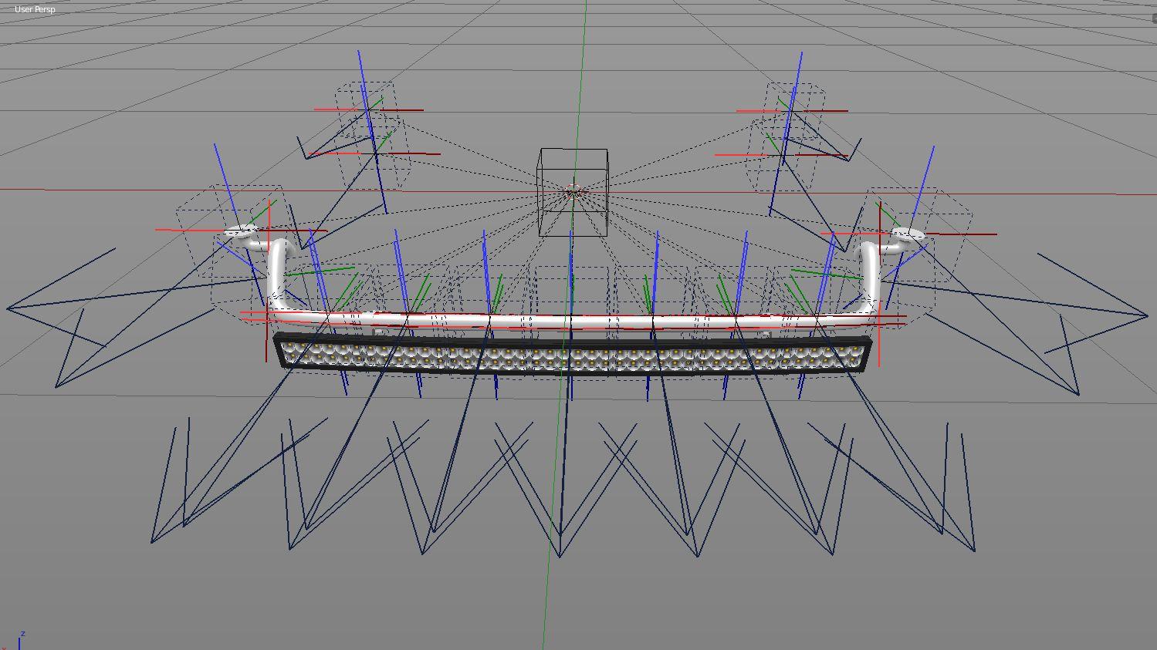
Task: Click the far-left spotlight cone tip
Action: point(8,308)
